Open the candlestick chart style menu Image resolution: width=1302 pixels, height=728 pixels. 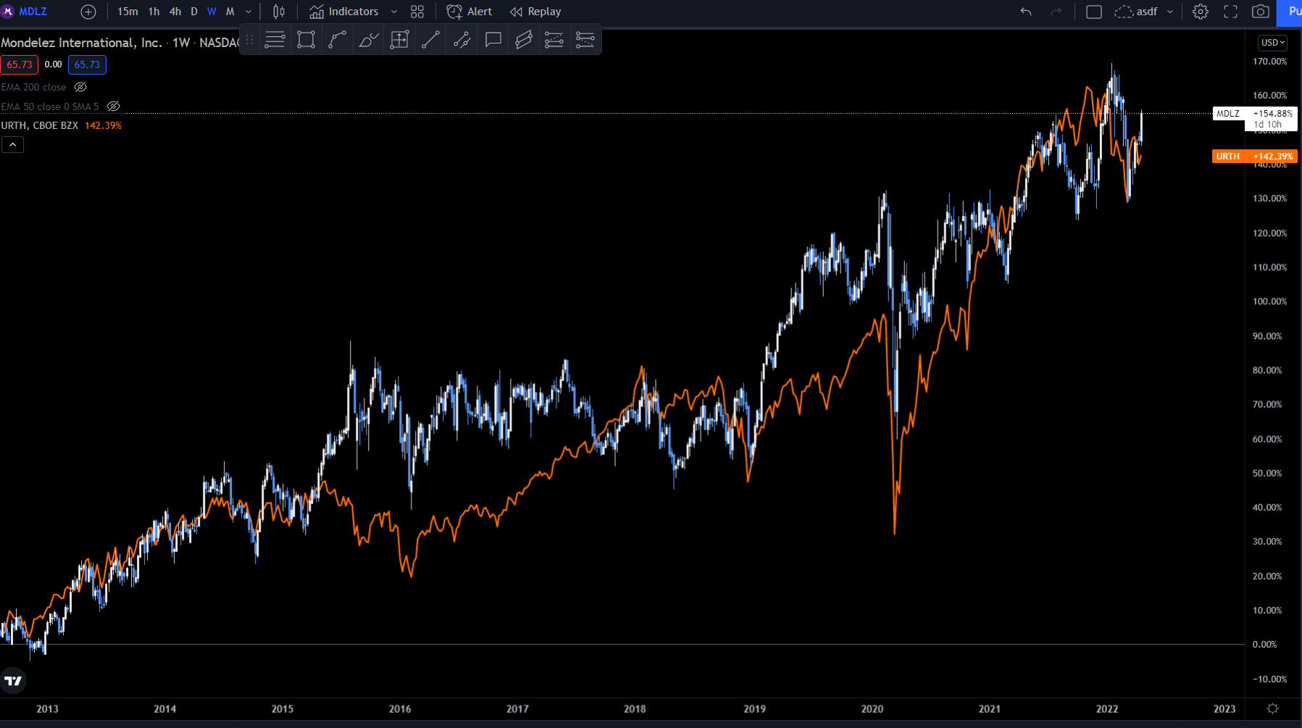click(x=279, y=12)
